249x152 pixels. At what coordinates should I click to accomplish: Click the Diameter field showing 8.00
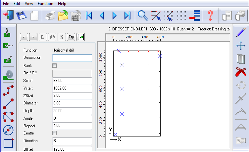pos(72,103)
